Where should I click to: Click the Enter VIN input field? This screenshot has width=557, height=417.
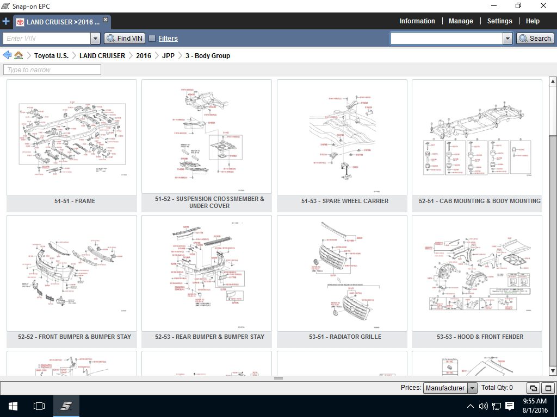tap(47, 39)
